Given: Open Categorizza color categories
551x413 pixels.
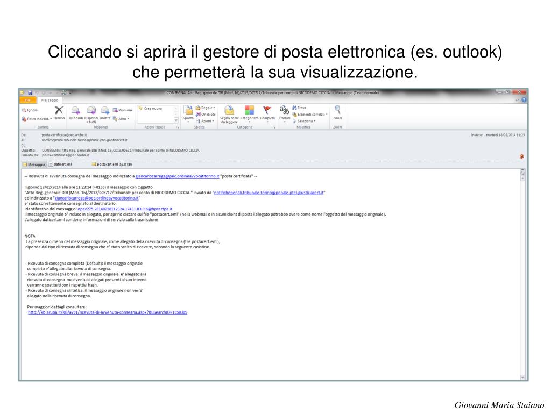Looking at the screenshot, I should tap(249, 113).
